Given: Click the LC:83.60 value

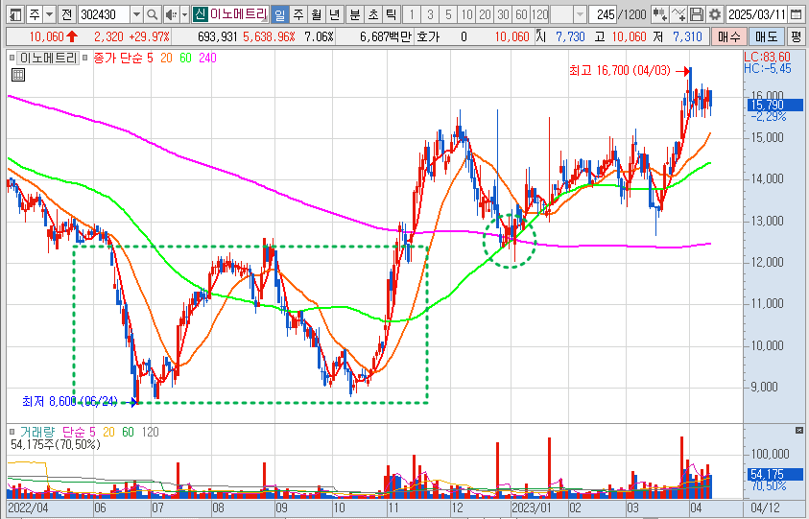Looking at the screenshot, I should tap(767, 57).
